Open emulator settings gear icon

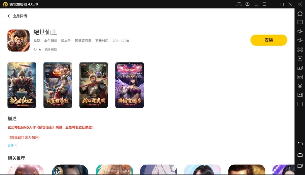tap(300, 14)
